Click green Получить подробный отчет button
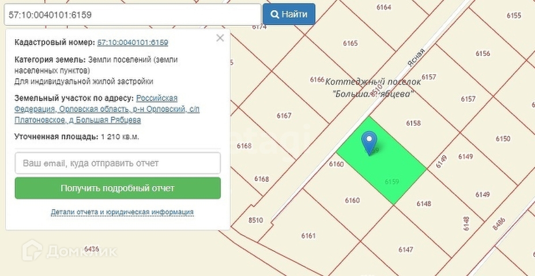535x276 pixels. click(118, 188)
